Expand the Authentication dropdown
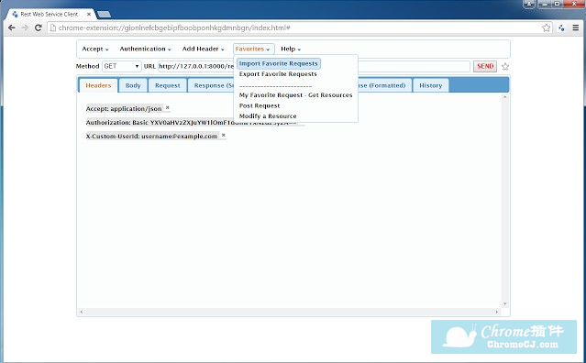The width and height of the screenshot is (586, 363). coord(145,49)
